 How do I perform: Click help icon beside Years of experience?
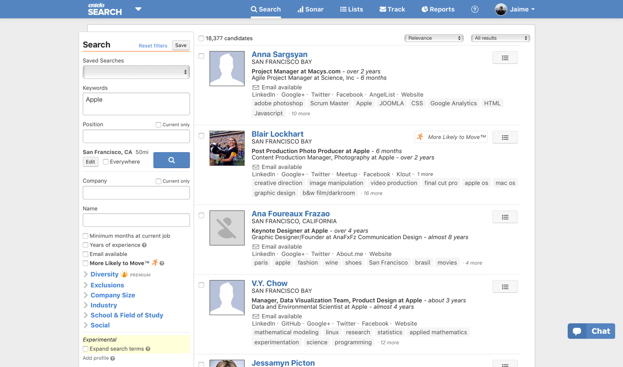pyautogui.click(x=144, y=245)
